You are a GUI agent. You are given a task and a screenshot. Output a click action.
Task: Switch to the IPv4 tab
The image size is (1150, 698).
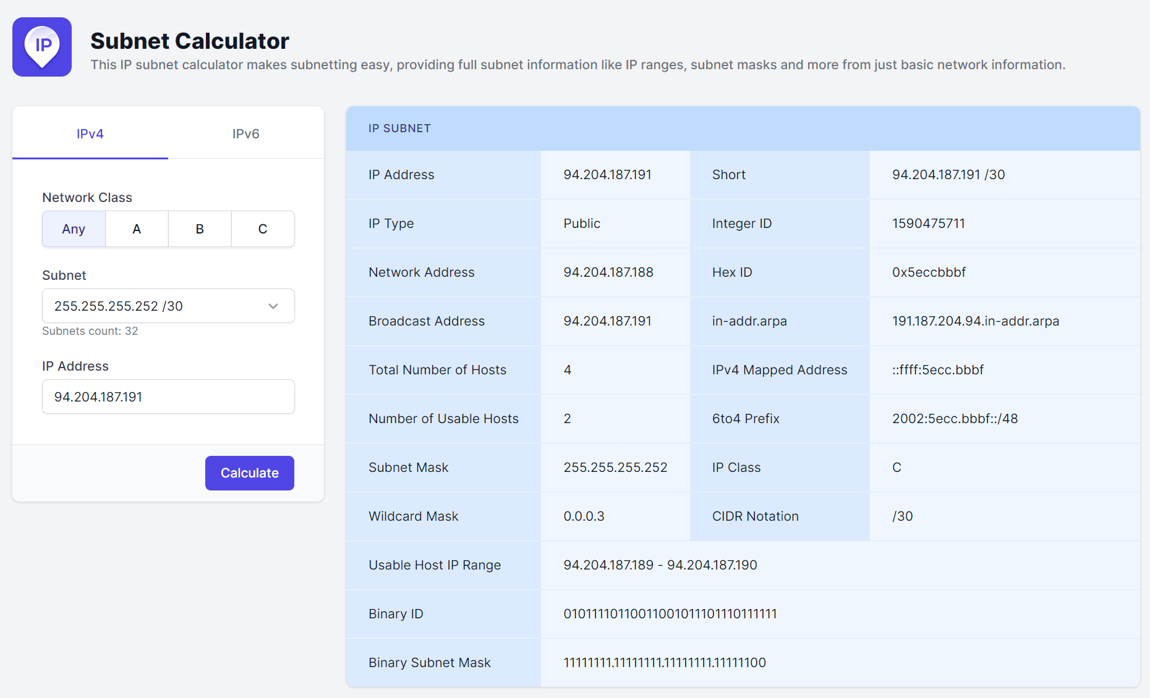tap(90, 133)
